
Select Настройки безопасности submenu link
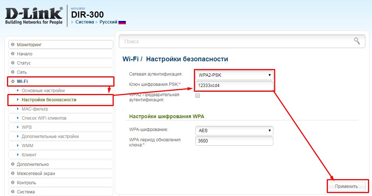pyautogui.click(x=49, y=100)
